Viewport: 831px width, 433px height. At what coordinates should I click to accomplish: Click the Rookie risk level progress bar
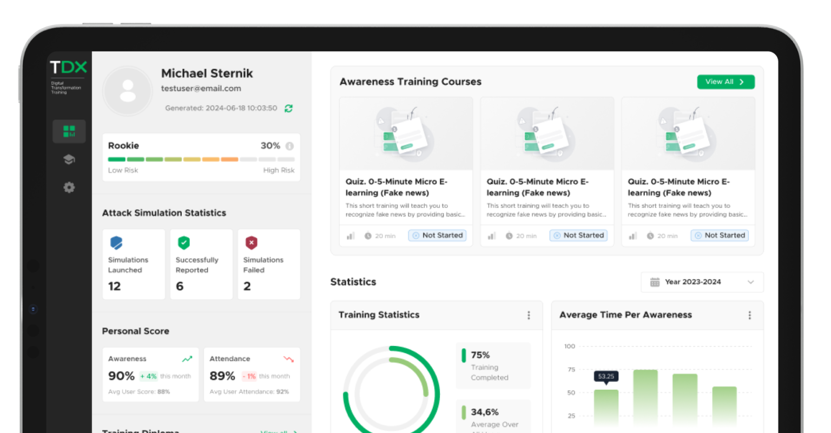tap(201, 159)
